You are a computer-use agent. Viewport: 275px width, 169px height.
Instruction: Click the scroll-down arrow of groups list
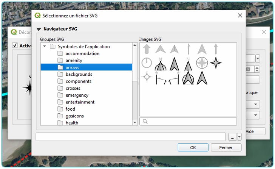click(x=135, y=122)
